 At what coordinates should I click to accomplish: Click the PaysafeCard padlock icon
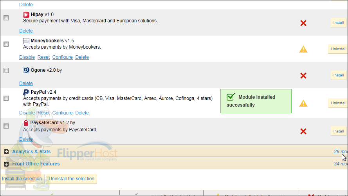pos(26,123)
